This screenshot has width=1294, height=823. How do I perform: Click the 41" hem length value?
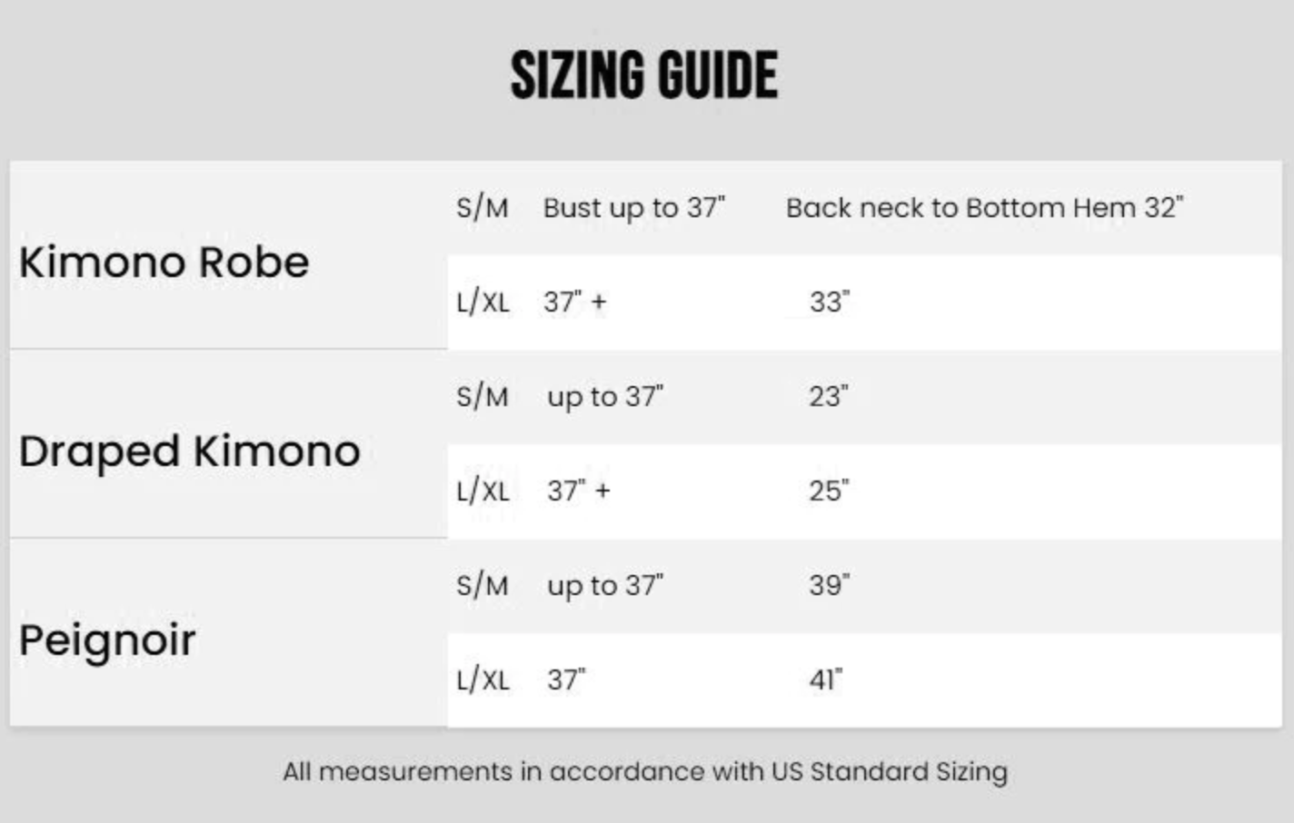(x=825, y=680)
